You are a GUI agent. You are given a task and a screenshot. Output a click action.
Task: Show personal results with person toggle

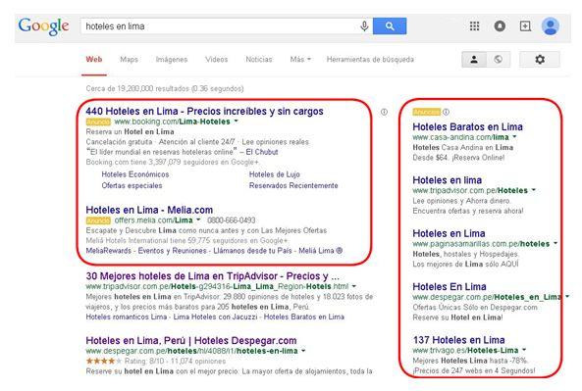pos(474,60)
